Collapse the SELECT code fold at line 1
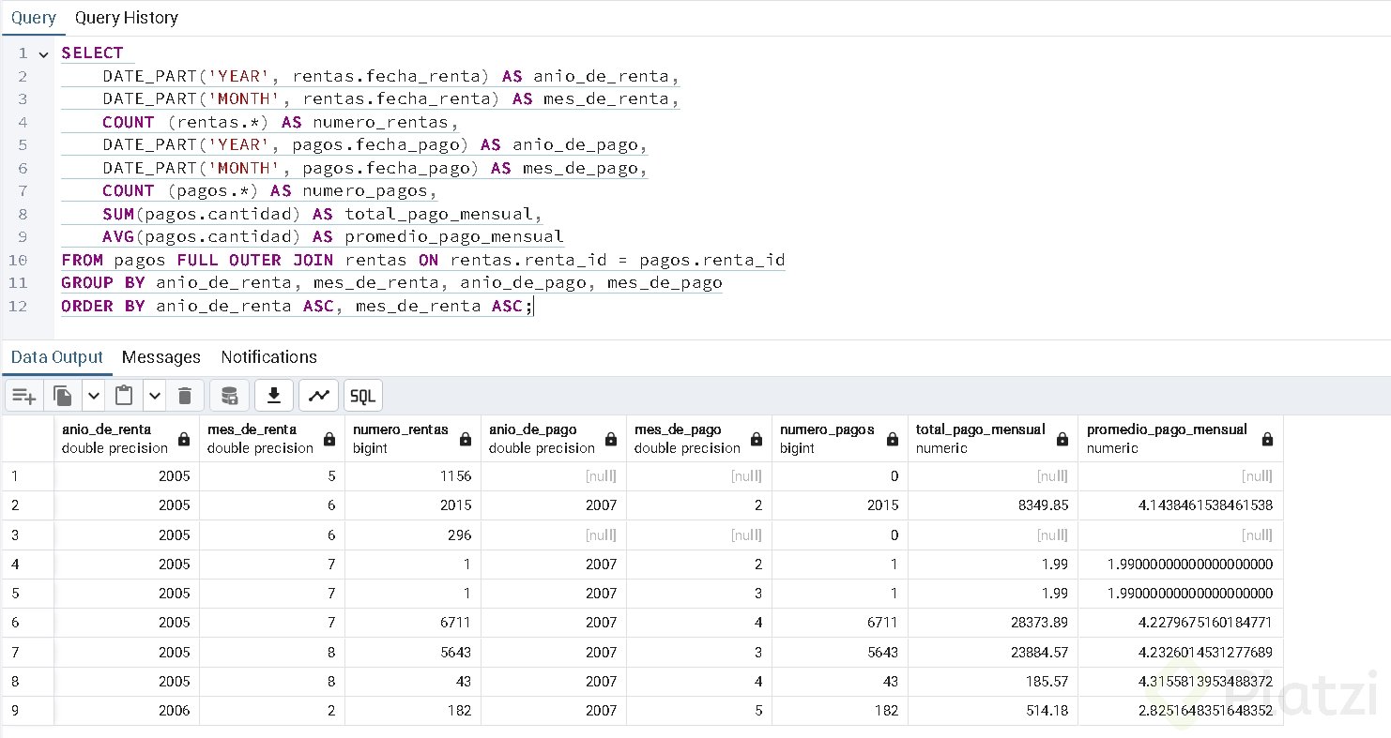Viewport: 1391px width, 738px height. (x=43, y=53)
